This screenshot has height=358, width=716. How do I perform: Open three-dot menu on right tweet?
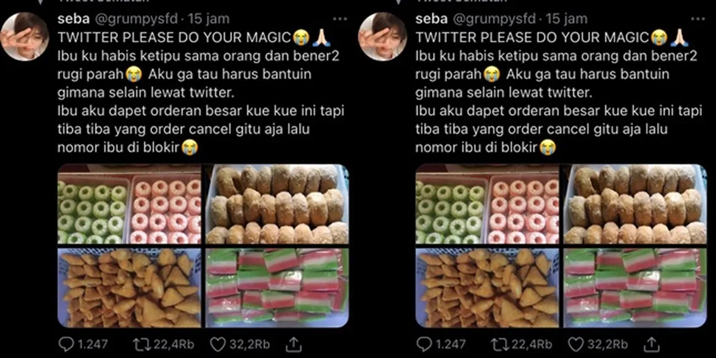click(698, 19)
